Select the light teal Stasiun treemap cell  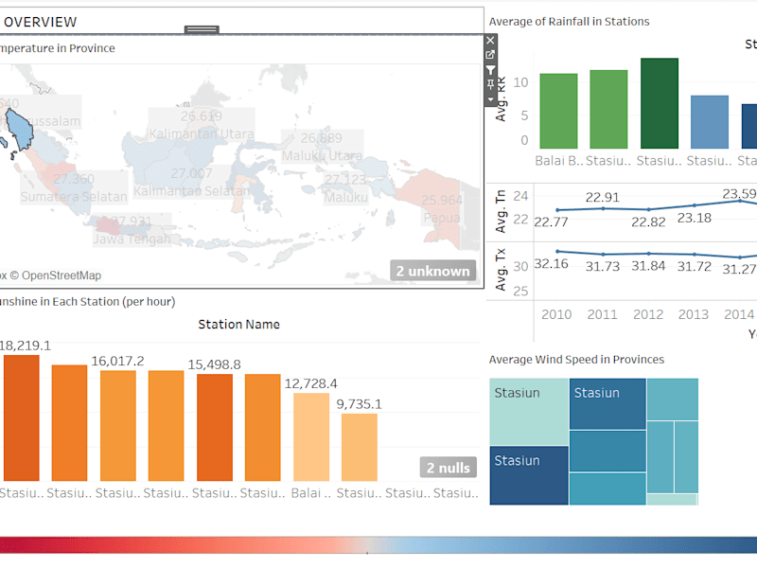(529, 412)
